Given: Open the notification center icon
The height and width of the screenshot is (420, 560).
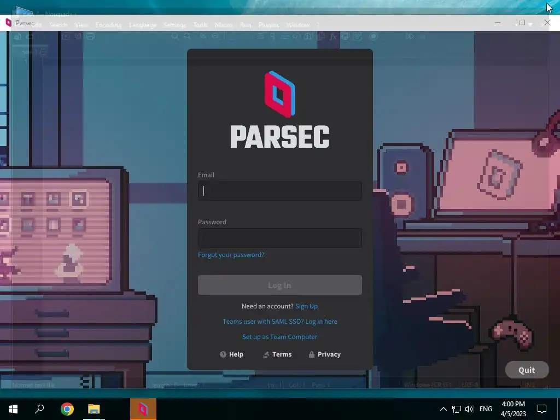Looking at the screenshot, I should click(x=542, y=409).
